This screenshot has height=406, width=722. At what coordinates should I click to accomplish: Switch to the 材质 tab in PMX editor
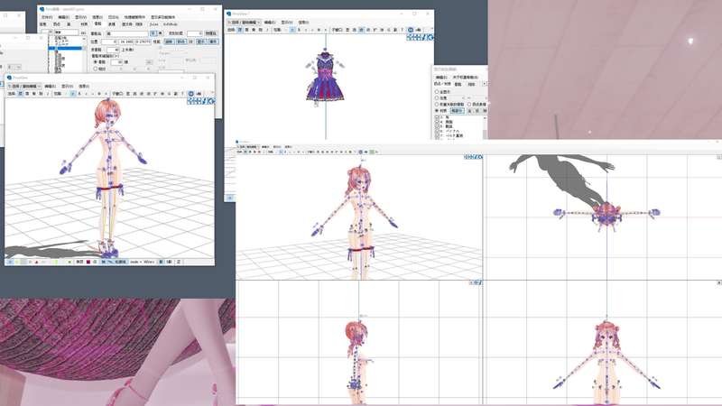point(83,24)
